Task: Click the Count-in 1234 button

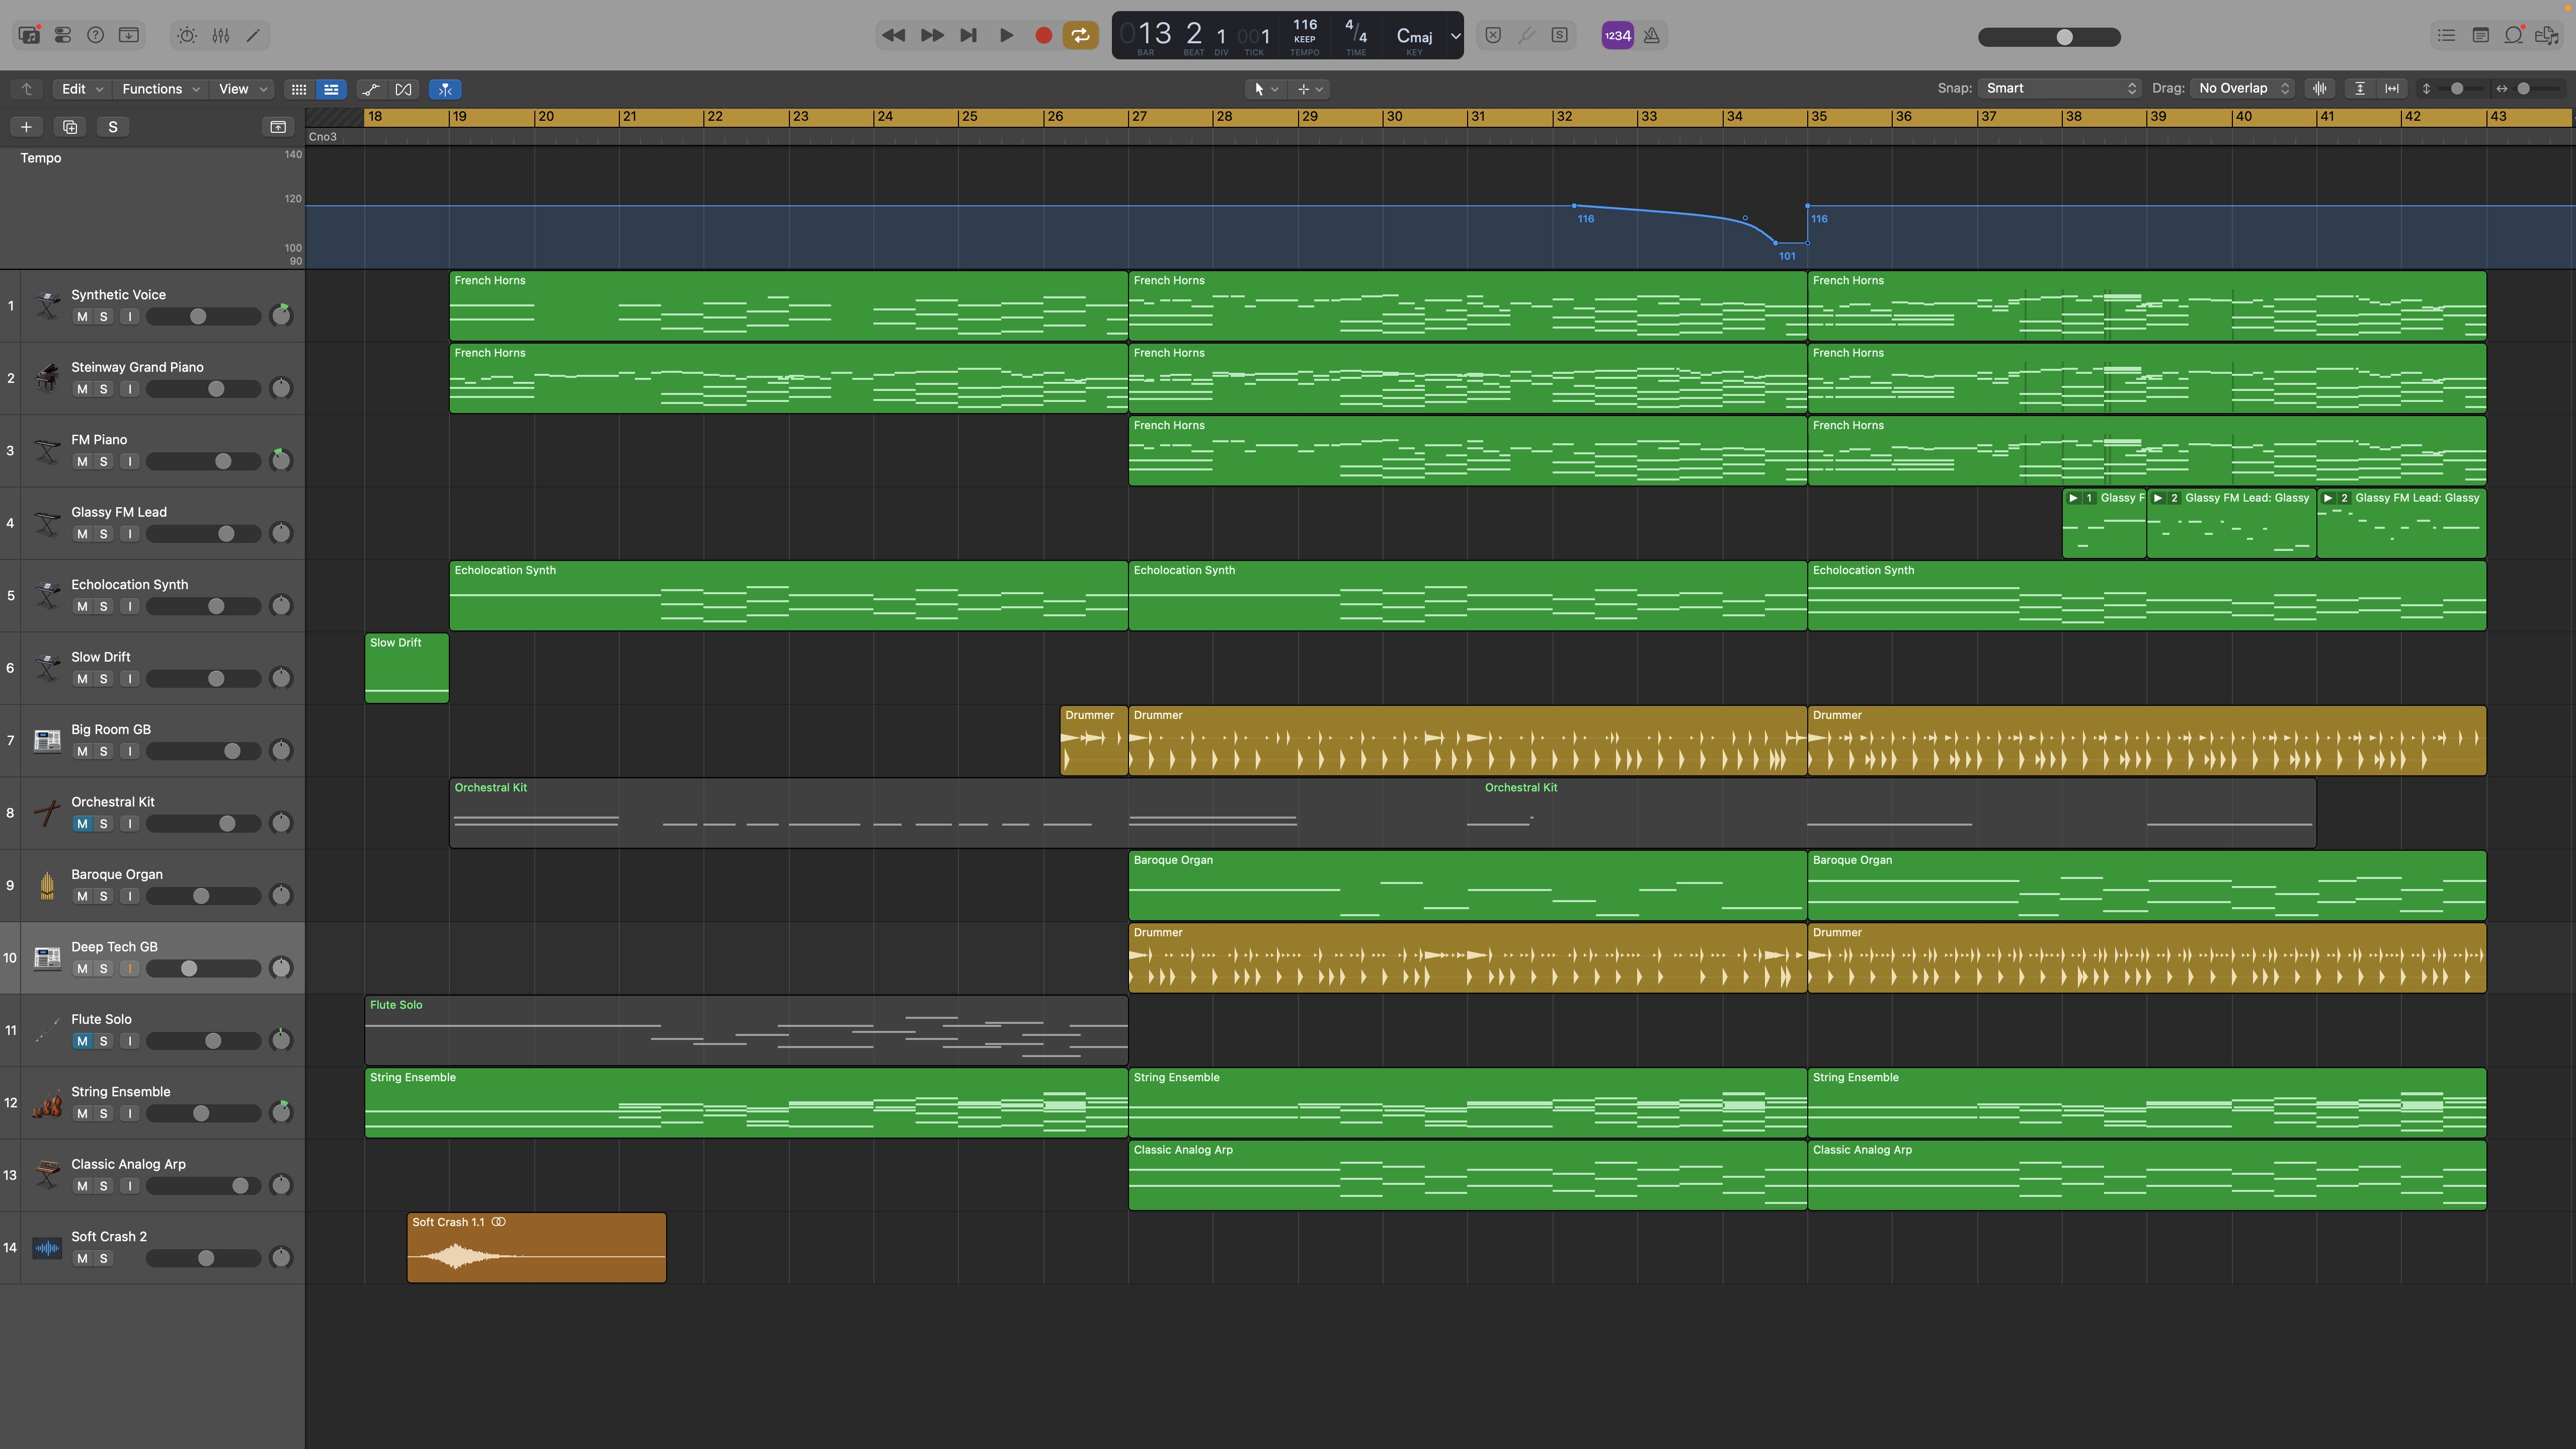Action: (1617, 35)
